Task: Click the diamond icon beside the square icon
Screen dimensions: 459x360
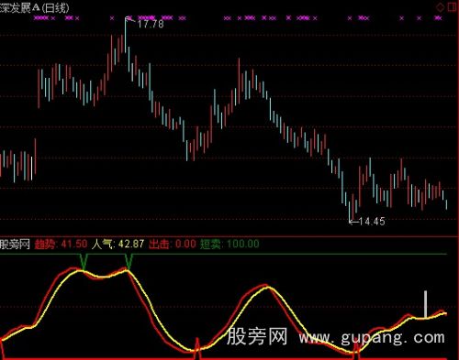Action: [441, 6]
